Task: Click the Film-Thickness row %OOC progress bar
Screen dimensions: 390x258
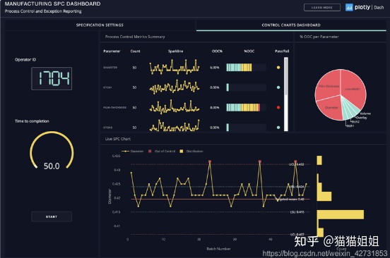Action: pos(247,107)
